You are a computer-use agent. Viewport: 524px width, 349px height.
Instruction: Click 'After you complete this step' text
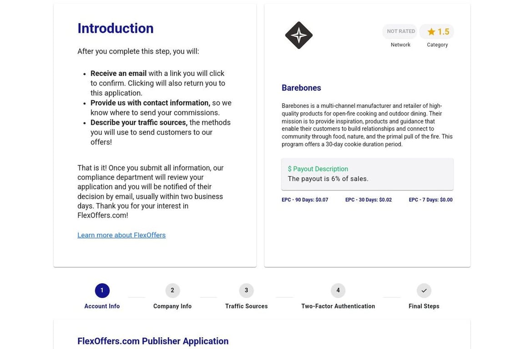tap(138, 51)
